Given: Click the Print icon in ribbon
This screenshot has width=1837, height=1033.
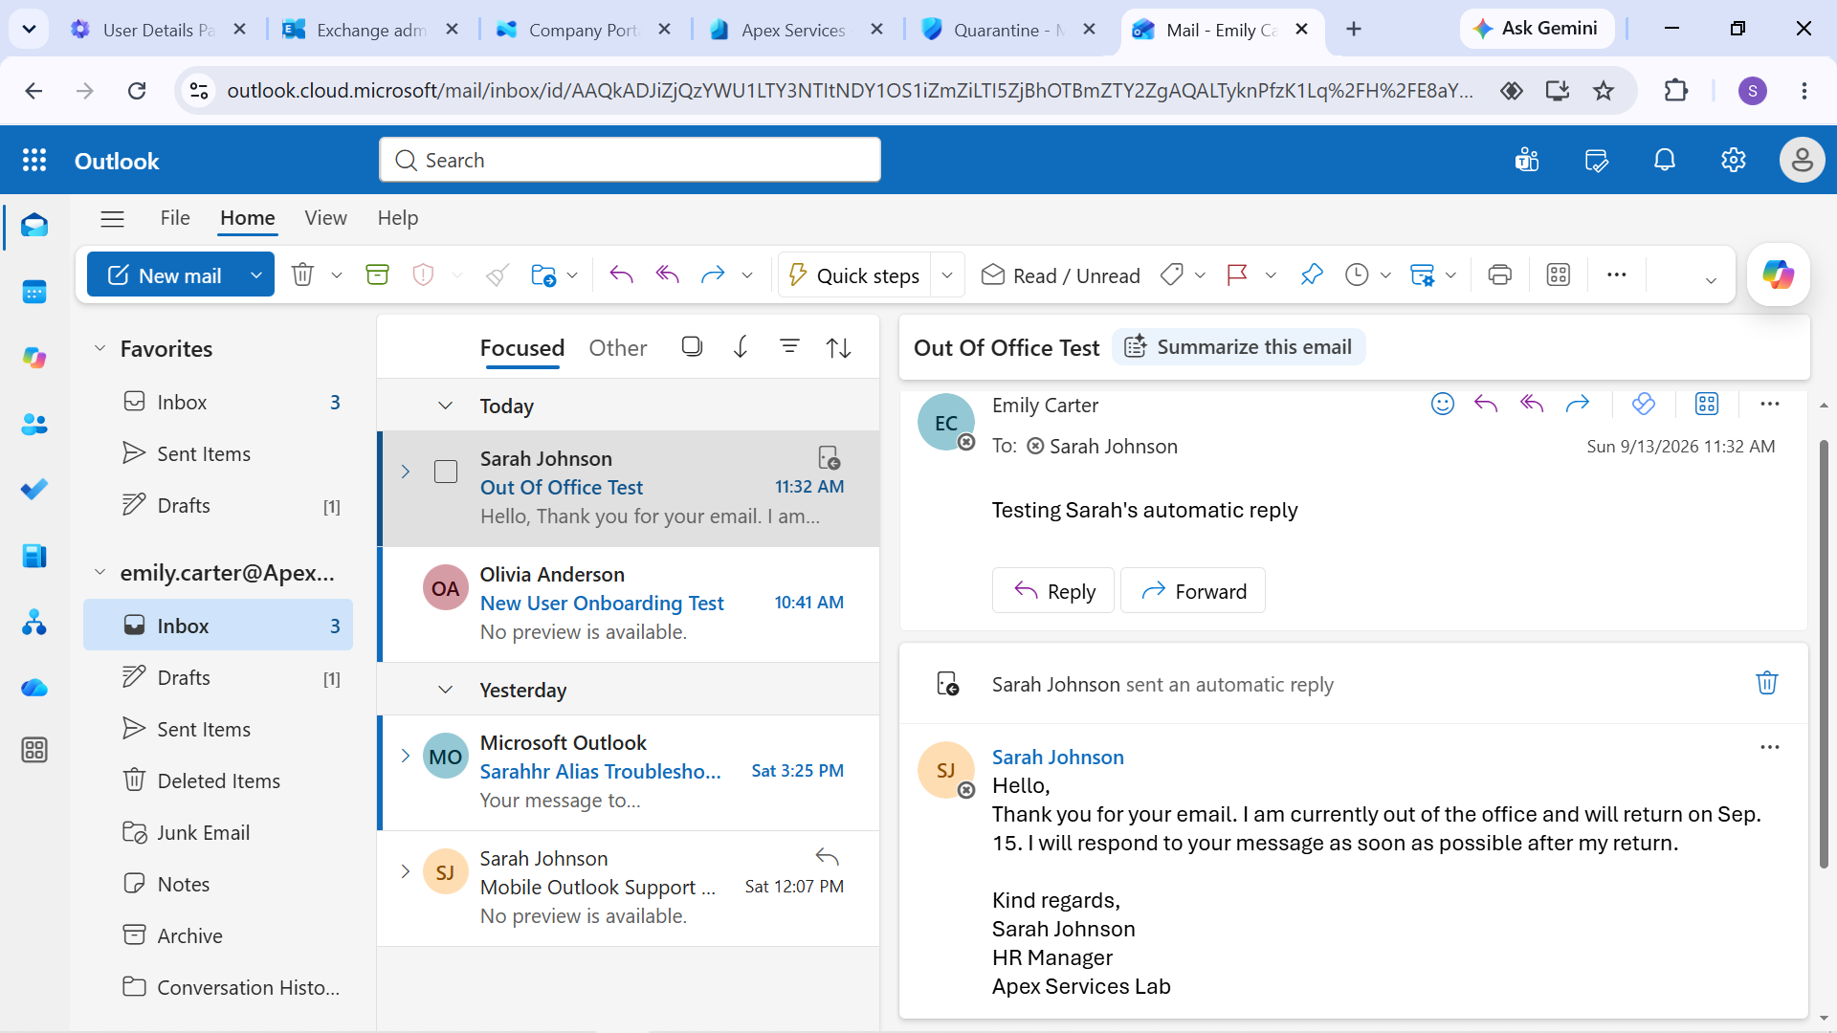Looking at the screenshot, I should click(1500, 275).
